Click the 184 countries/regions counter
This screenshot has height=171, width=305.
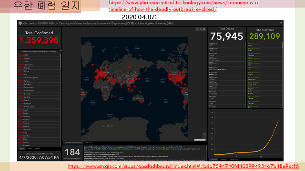pos(72,153)
